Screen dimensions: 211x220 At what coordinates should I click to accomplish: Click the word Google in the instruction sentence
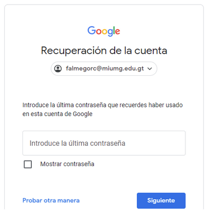pyautogui.click(x=83, y=114)
